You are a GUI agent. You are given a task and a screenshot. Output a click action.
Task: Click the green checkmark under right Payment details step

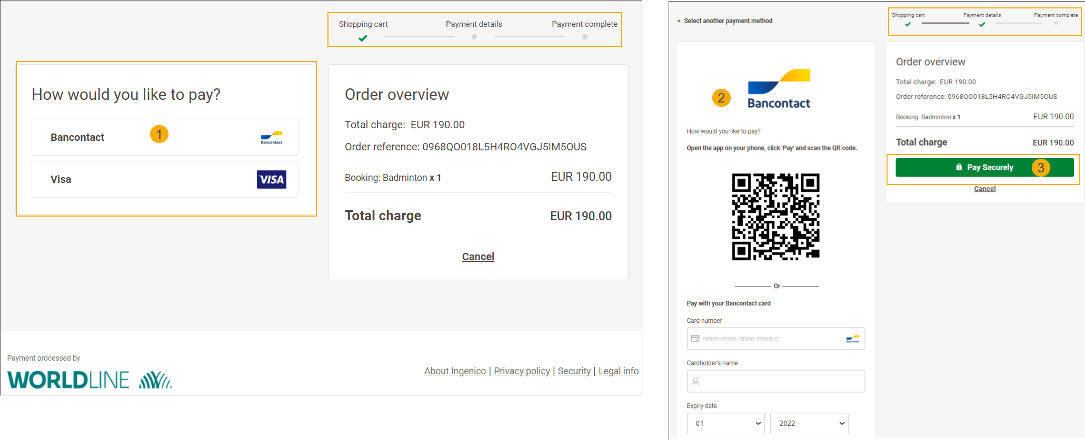click(x=982, y=24)
